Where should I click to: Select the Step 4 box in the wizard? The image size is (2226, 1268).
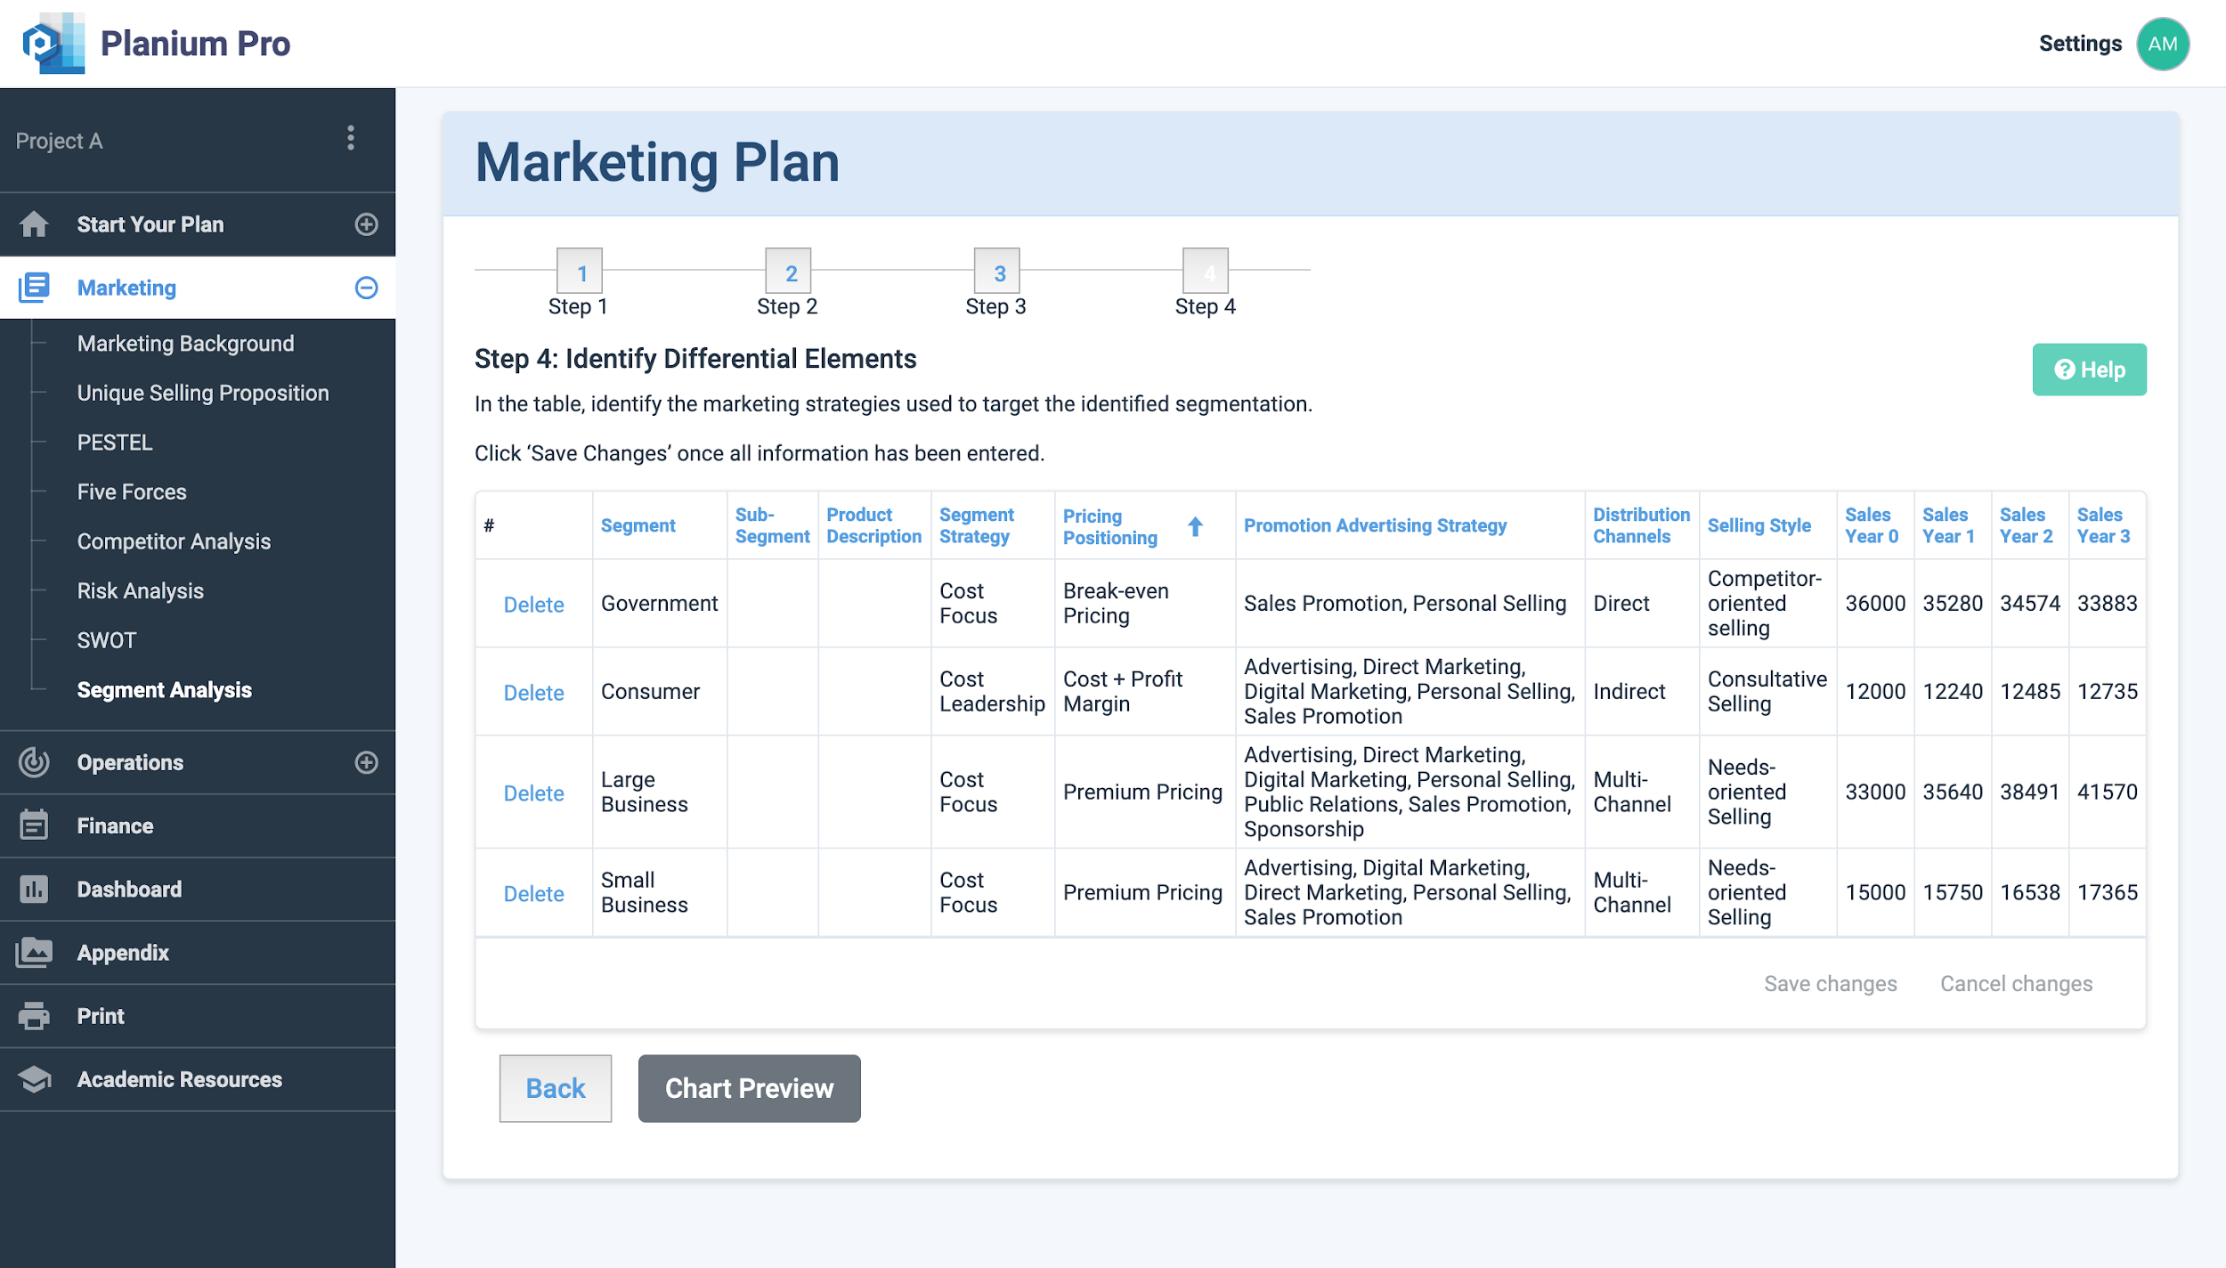coord(1206,271)
